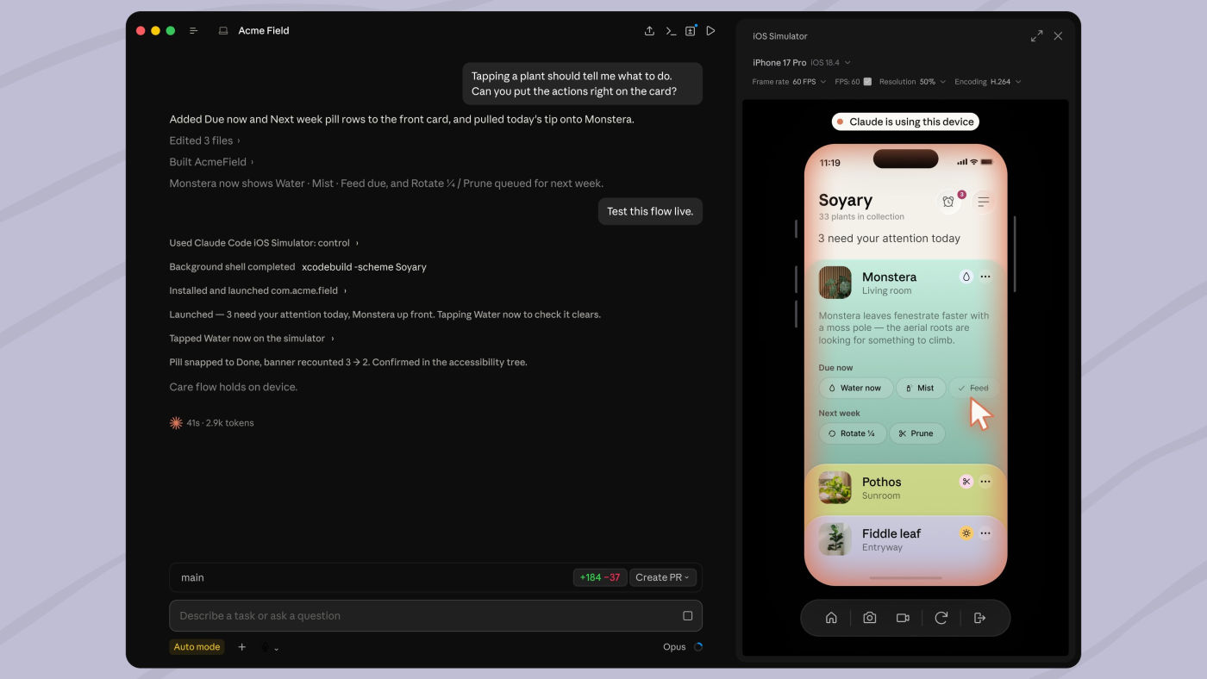Click the Acme Field project title

tap(264, 31)
